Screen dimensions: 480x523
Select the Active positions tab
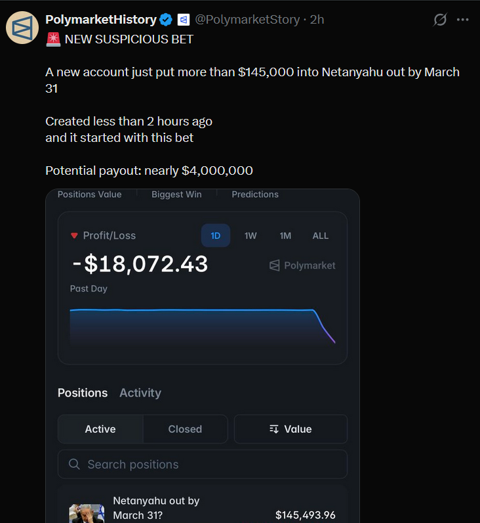(100, 429)
